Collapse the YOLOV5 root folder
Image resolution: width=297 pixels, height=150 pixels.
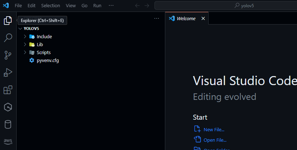[x=20, y=28]
